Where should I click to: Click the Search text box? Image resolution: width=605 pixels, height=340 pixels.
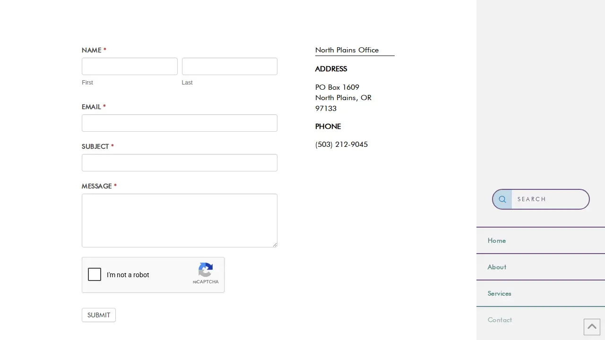click(550, 199)
